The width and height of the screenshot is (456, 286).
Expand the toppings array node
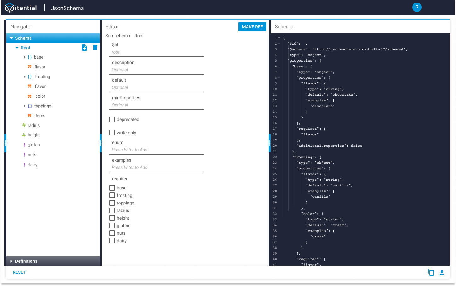click(x=25, y=106)
